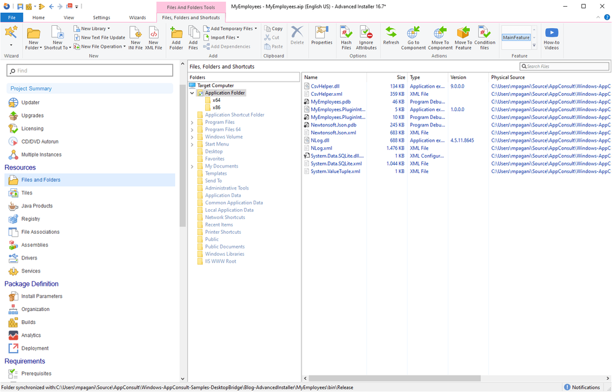Expand the Add Temporary Files dropdown

233,28
